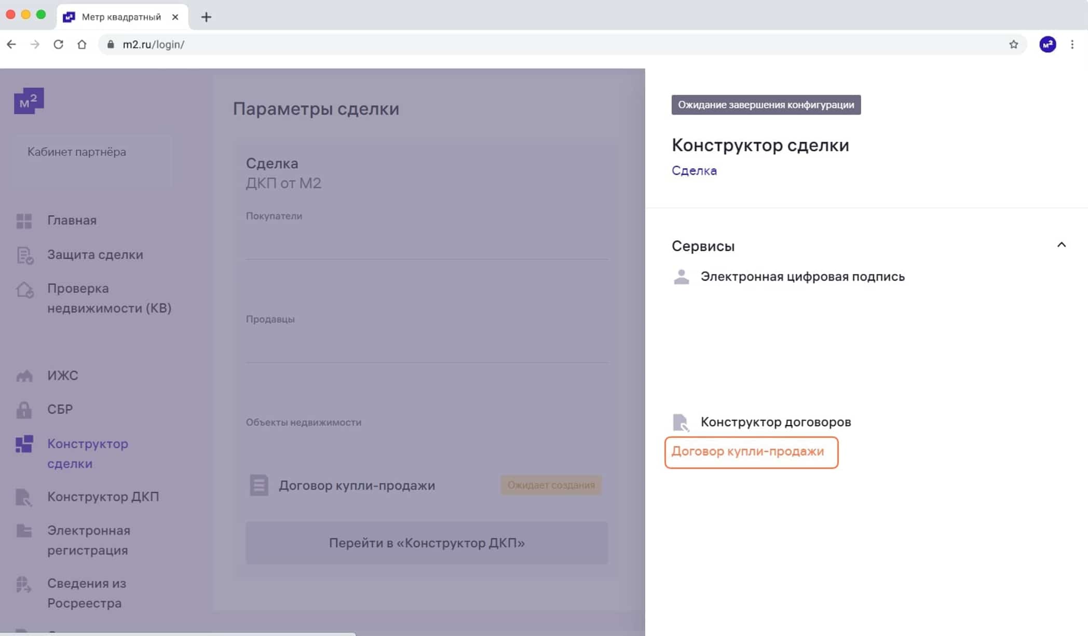Reload the page
The image size is (1088, 636).
59,45
